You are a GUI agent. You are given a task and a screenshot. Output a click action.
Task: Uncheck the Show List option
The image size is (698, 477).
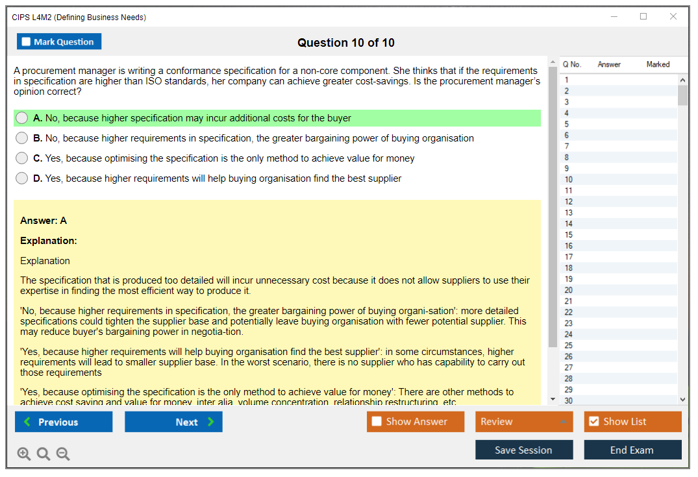[x=593, y=422]
